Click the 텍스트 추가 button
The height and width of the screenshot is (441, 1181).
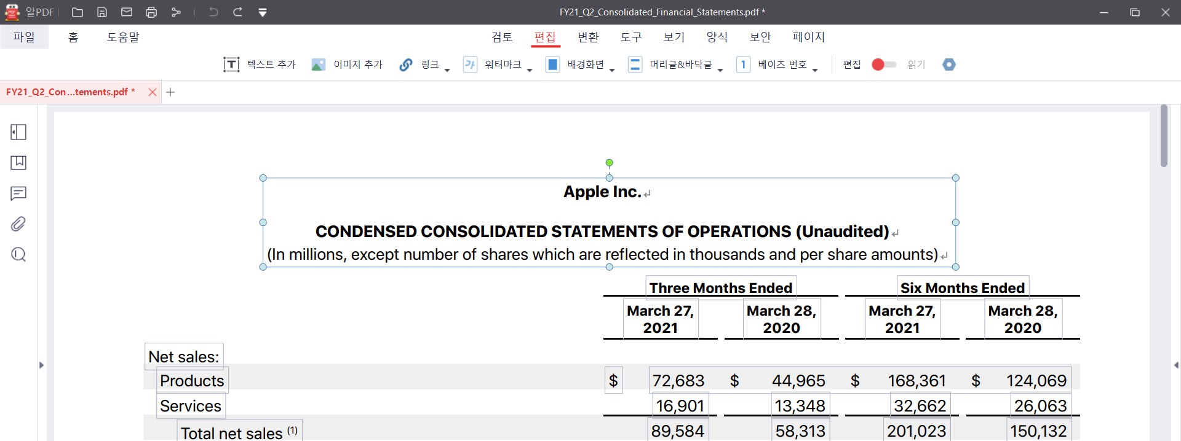(x=260, y=64)
